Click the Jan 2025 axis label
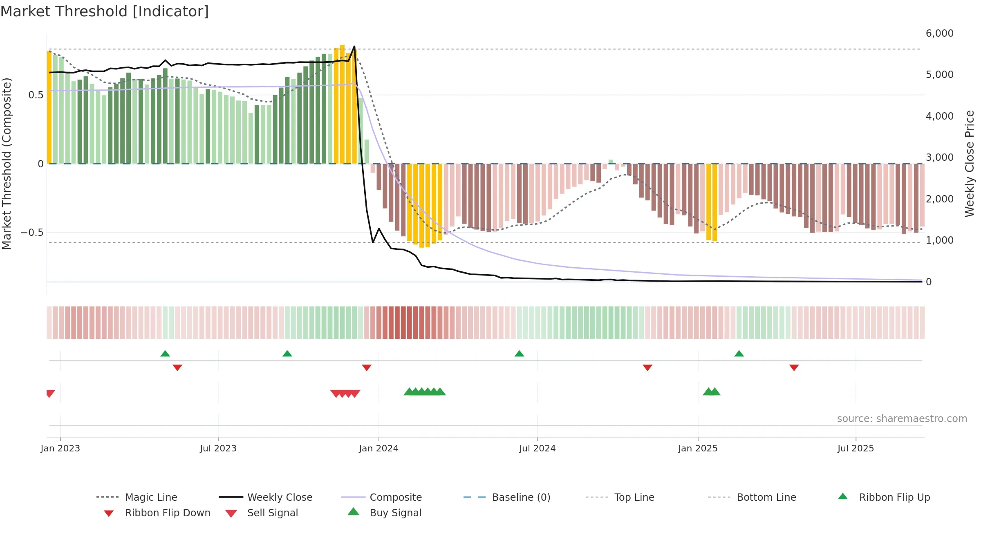Screen dimensions: 981x551 click(698, 448)
